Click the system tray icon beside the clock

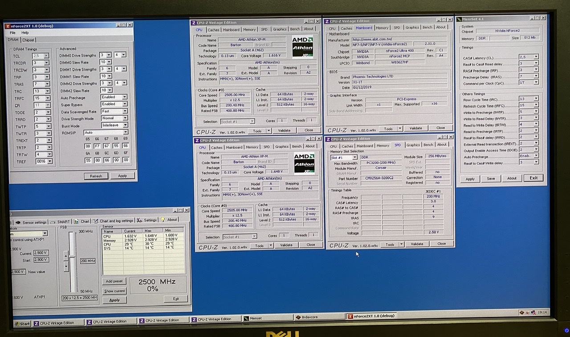[x=521, y=313]
